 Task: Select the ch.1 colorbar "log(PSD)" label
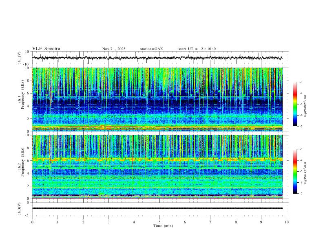tap(305, 106)
